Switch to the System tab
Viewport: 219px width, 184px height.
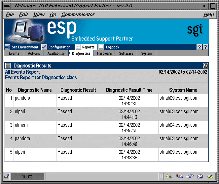tap(147, 53)
